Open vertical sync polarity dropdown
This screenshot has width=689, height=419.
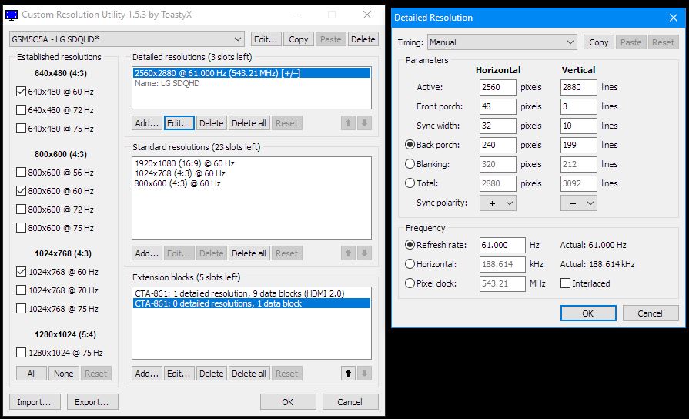579,203
